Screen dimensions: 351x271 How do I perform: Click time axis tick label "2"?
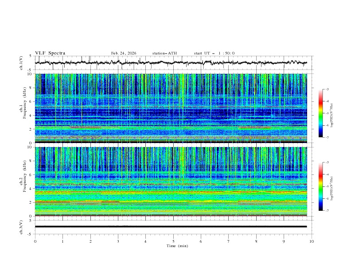[90, 241]
